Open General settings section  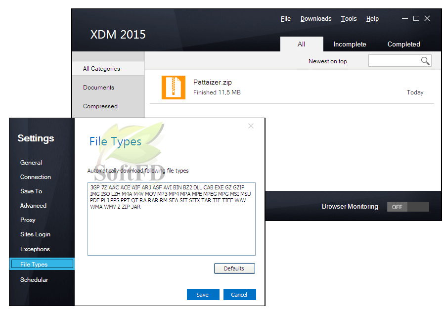coord(31,163)
